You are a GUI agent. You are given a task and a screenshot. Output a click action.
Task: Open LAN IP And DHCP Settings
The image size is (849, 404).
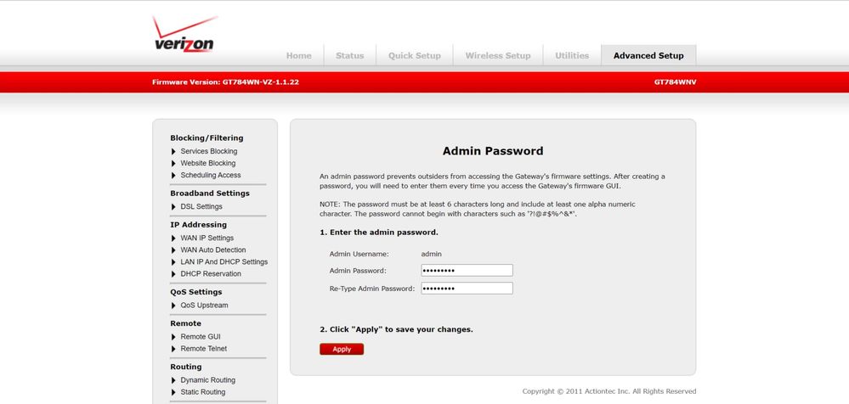click(224, 262)
